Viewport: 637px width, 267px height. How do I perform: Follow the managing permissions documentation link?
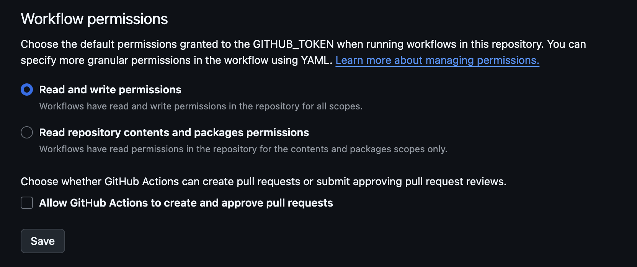click(x=437, y=60)
